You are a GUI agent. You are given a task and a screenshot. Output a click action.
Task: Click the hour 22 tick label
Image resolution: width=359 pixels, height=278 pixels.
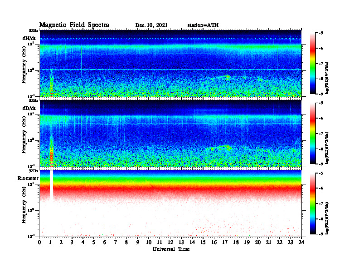280,242
